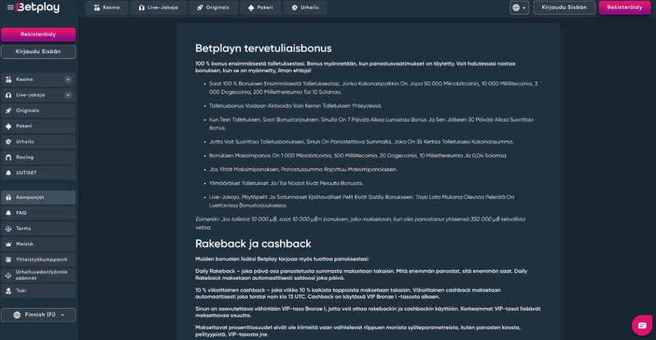Select Terms in the sidebar menu

pyautogui.click(x=39, y=229)
